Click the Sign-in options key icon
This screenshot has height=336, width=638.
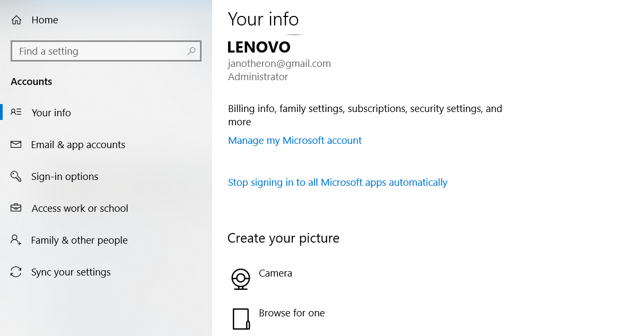16,176
